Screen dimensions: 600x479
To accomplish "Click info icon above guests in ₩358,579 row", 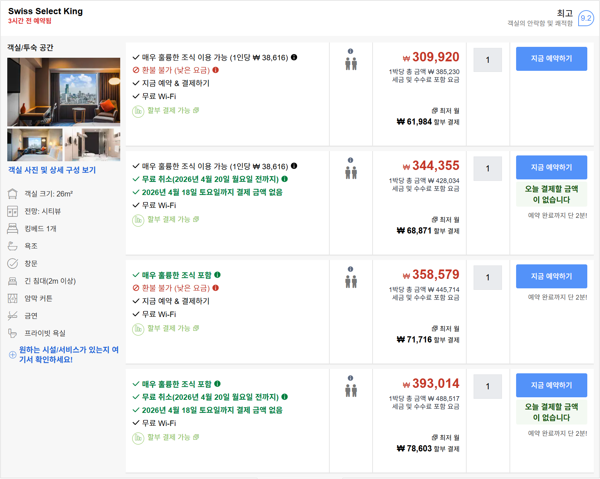I will [x=350, y=269].
